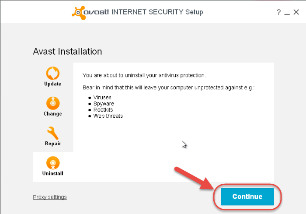Click the orange avast! logo

(90, 13)
